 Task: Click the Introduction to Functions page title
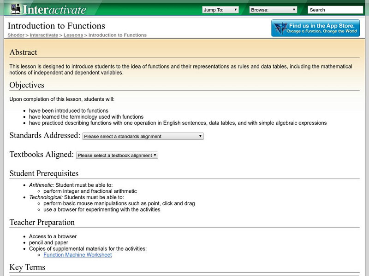click(x=56, y=26)
